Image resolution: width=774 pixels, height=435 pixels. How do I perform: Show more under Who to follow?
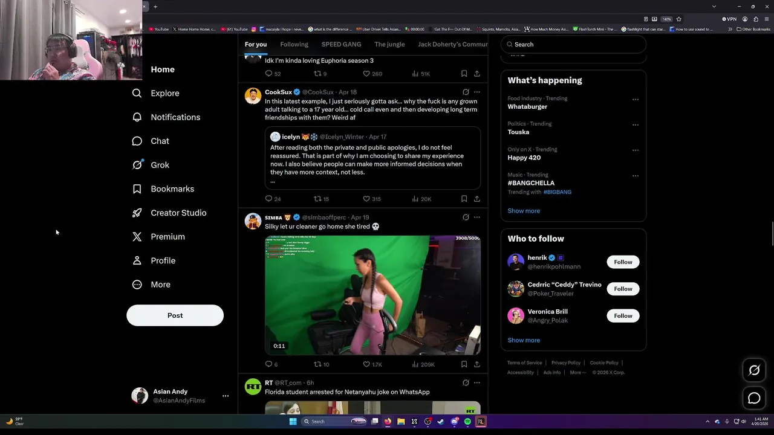[x=524, y=340]
